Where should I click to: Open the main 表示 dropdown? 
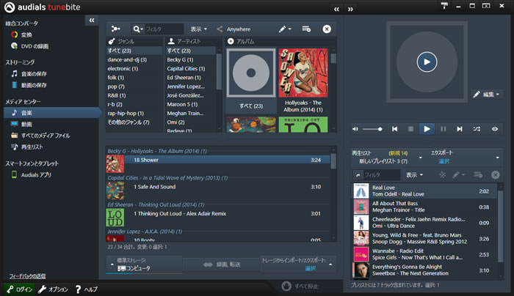pyautogui.click(x=199, y=29)
